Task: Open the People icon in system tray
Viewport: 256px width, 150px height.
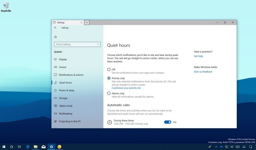Action: point(210,147)
